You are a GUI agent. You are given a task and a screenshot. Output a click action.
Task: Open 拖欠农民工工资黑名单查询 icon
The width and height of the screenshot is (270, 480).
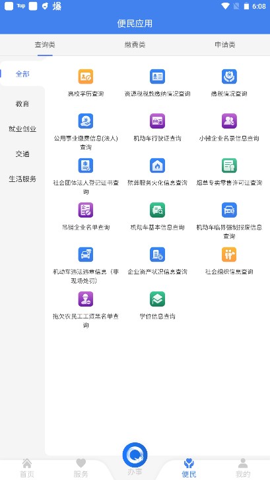click(86, 299)
